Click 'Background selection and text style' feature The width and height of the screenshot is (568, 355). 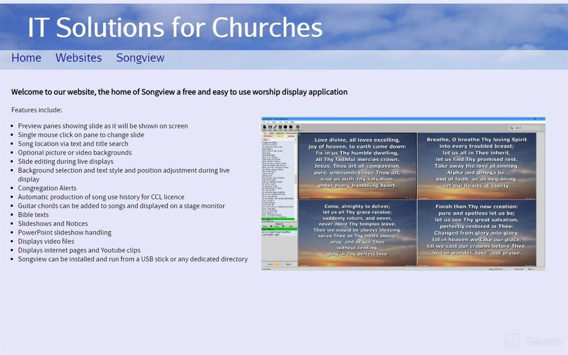(x=124, y=174)
